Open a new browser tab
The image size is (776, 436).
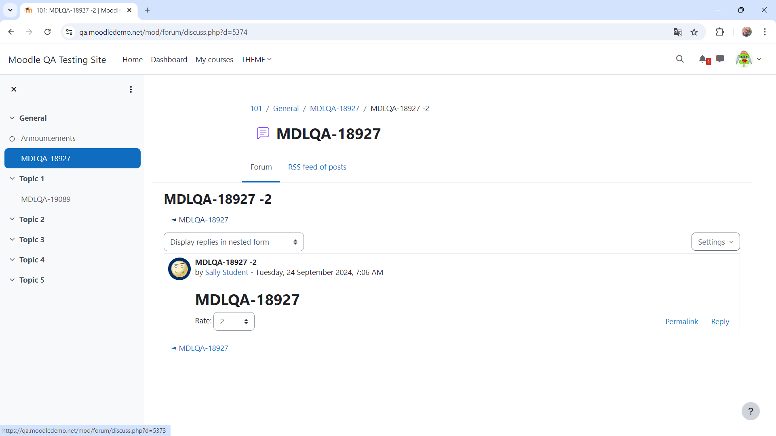tap(148, 10)
